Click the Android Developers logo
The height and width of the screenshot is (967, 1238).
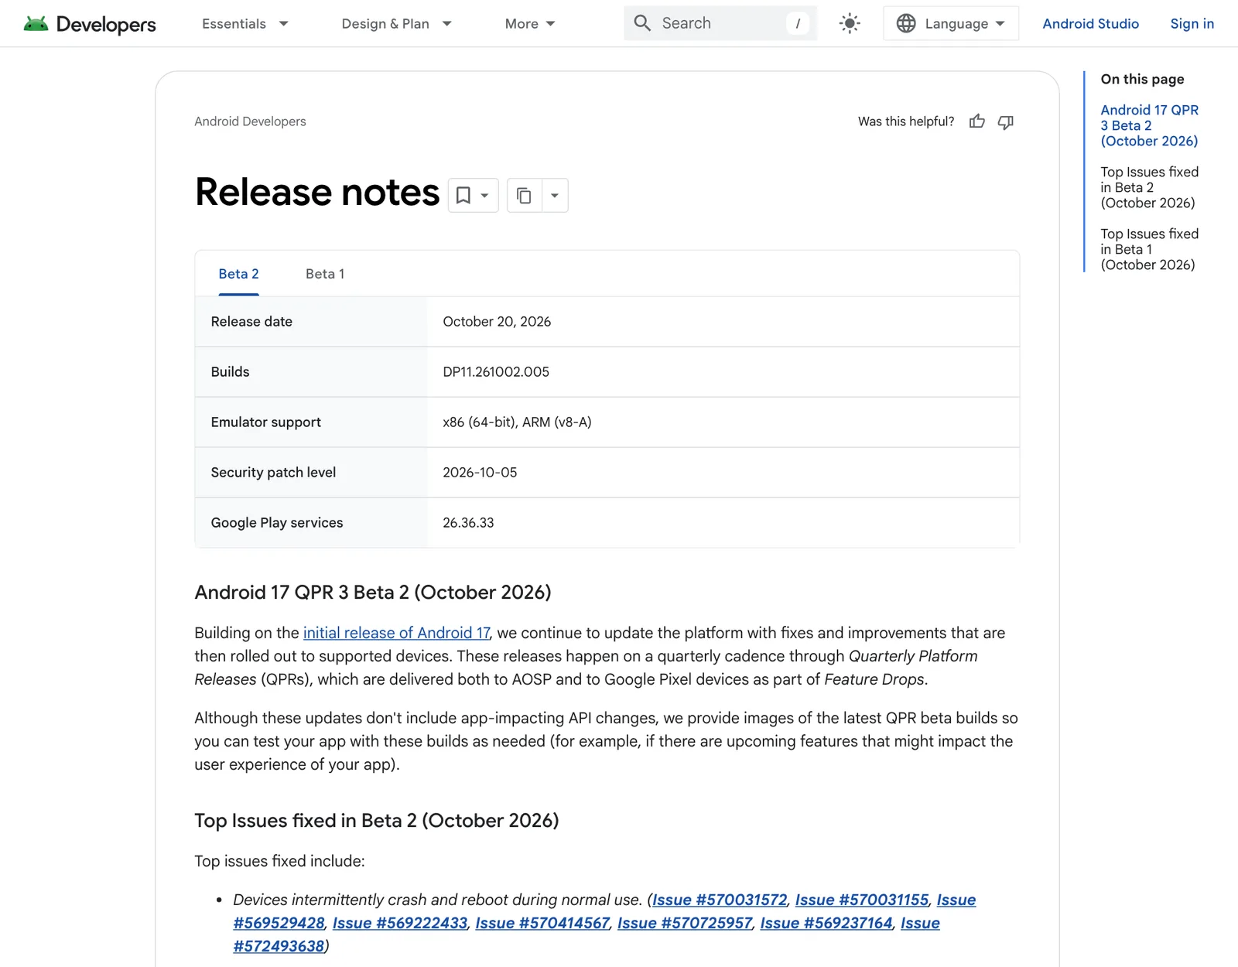click(x=90, y=24)
